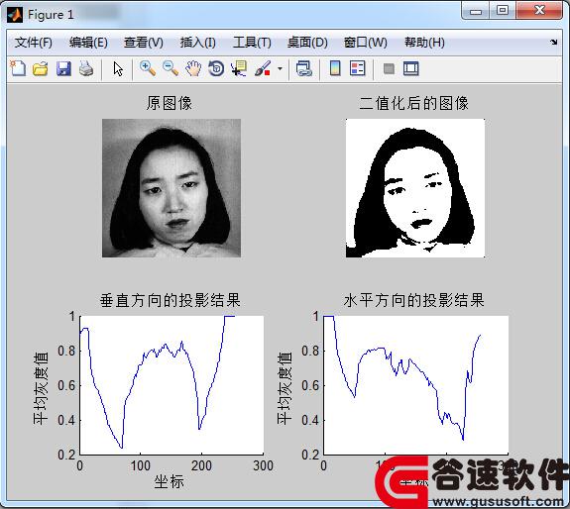This screenshot has width=570, height=509.
Task: Open the 桌面(D) menu
Action: click(x=307, y=43)
